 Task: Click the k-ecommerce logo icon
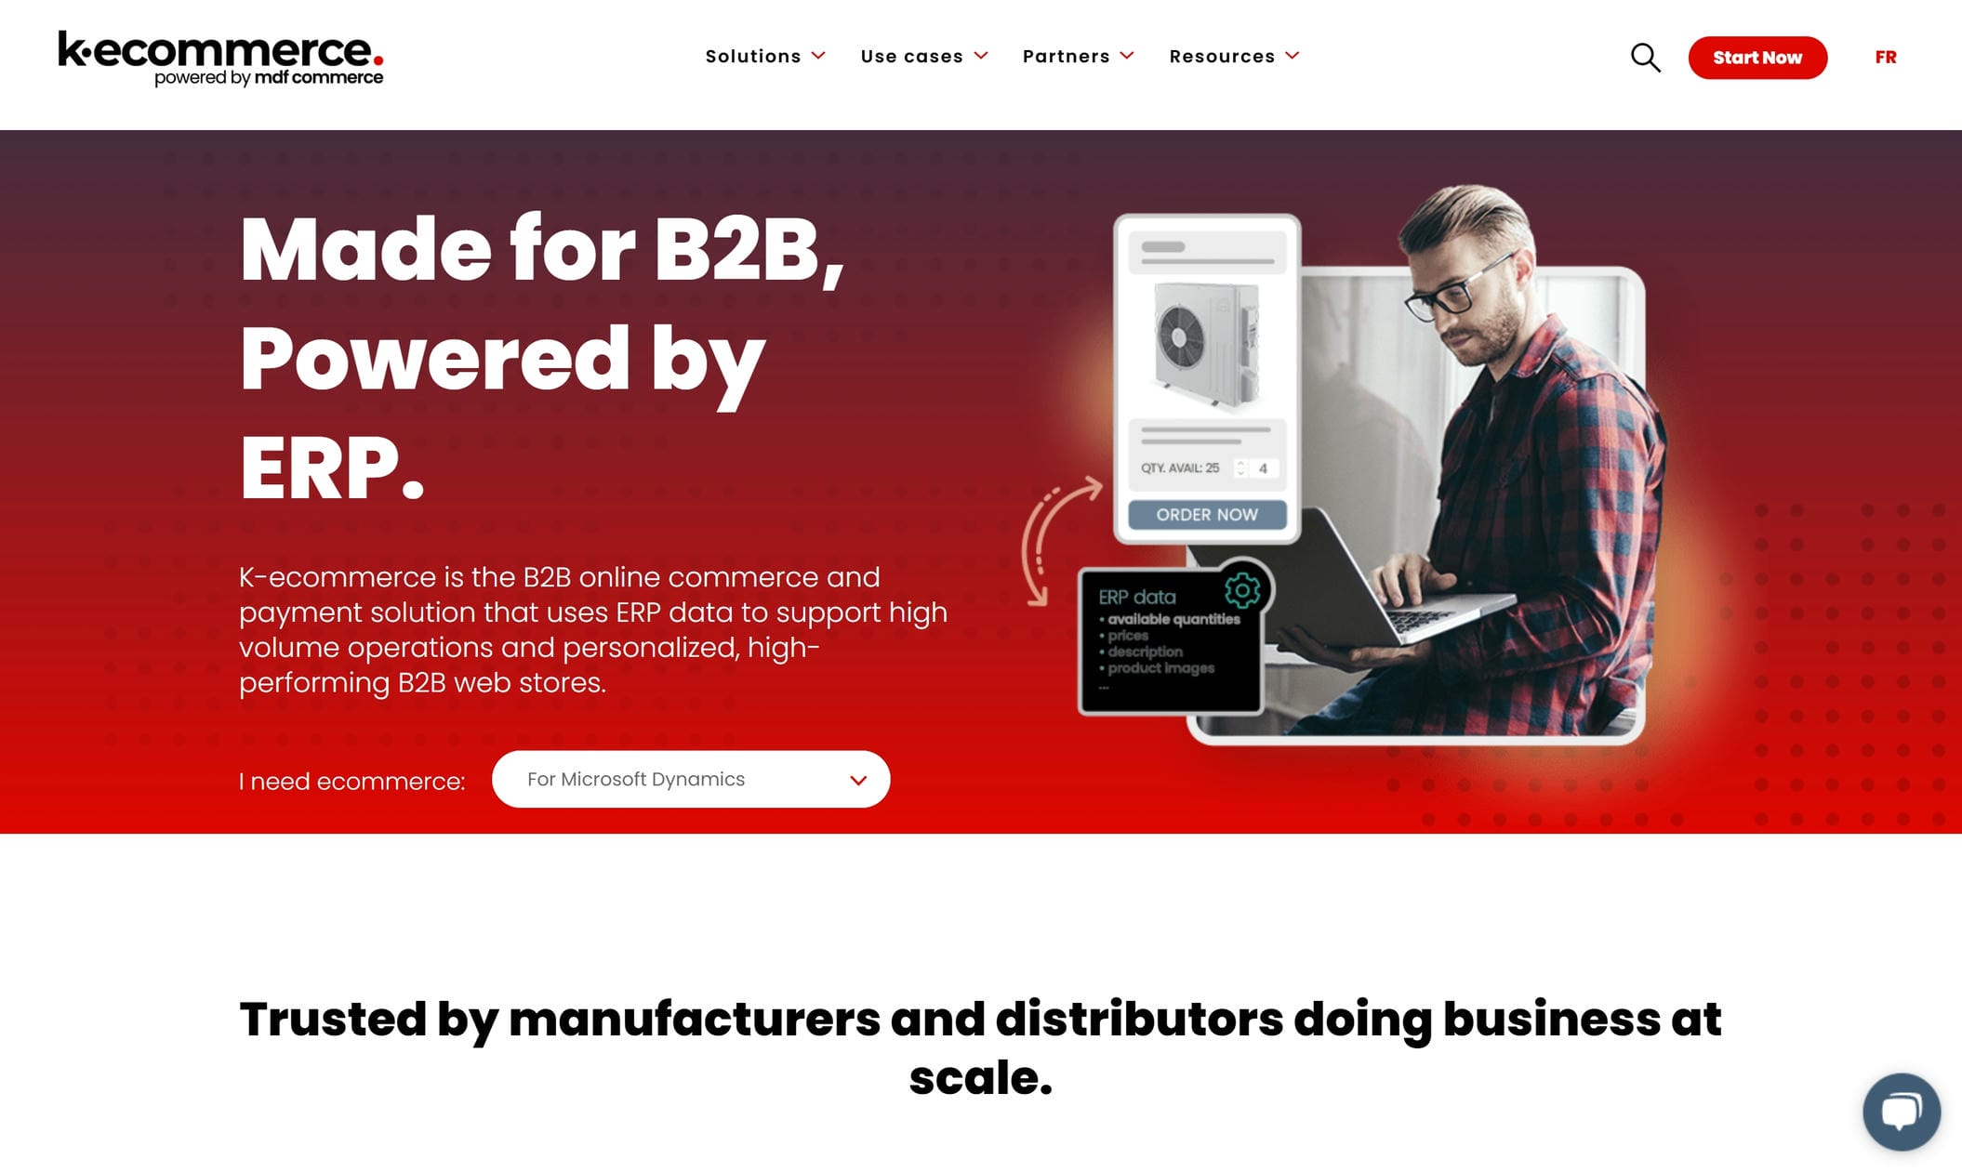[x=222, y=56]
